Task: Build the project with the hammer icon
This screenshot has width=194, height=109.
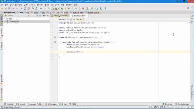Action: pyautogui.click(x=49, y=8)
